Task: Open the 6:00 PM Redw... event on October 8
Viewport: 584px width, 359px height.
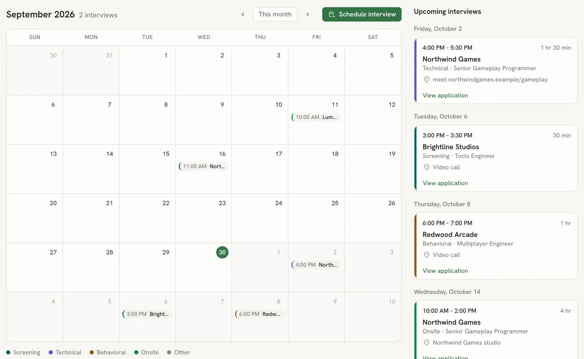Action: tap(260, 314)
